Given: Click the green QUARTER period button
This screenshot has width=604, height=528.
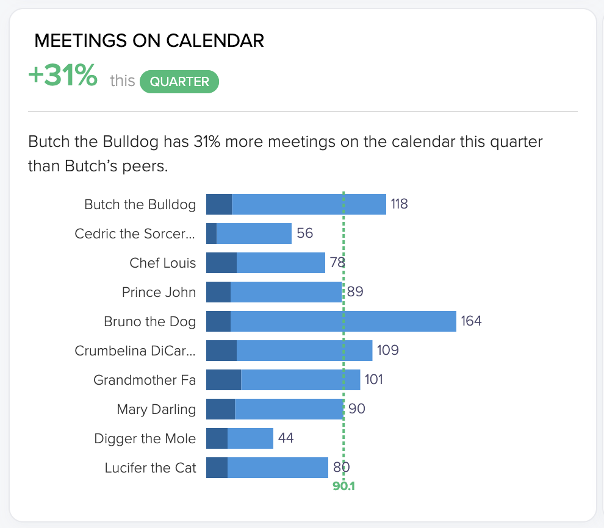Looking at the screenshot, I should 179,82.
